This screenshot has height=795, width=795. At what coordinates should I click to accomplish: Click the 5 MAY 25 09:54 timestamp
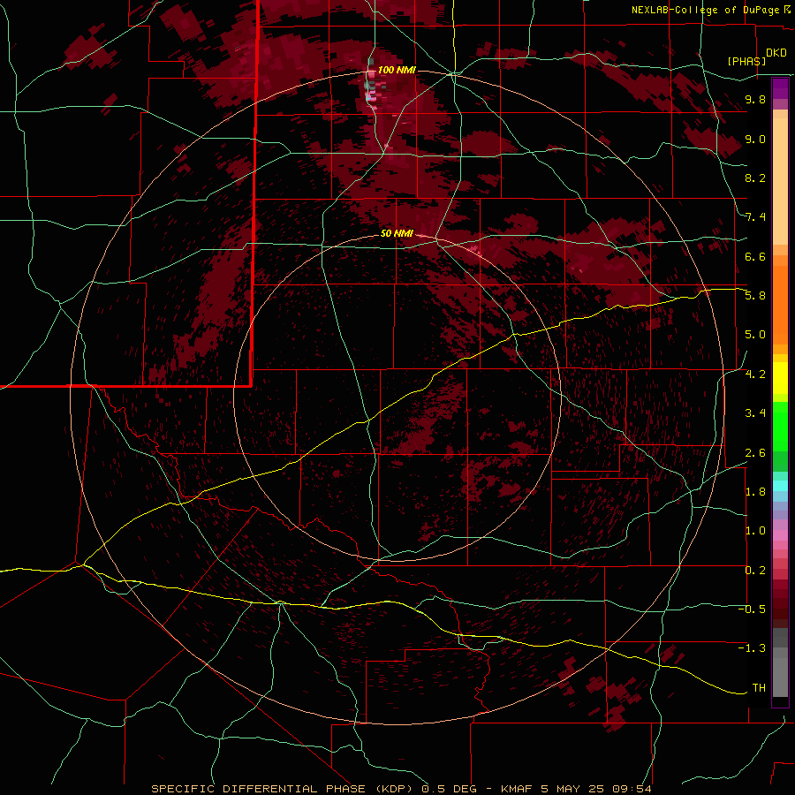coord(597,789)
